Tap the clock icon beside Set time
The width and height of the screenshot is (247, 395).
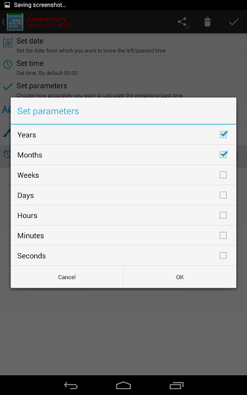pyautogui.click(x=7, y=65)
